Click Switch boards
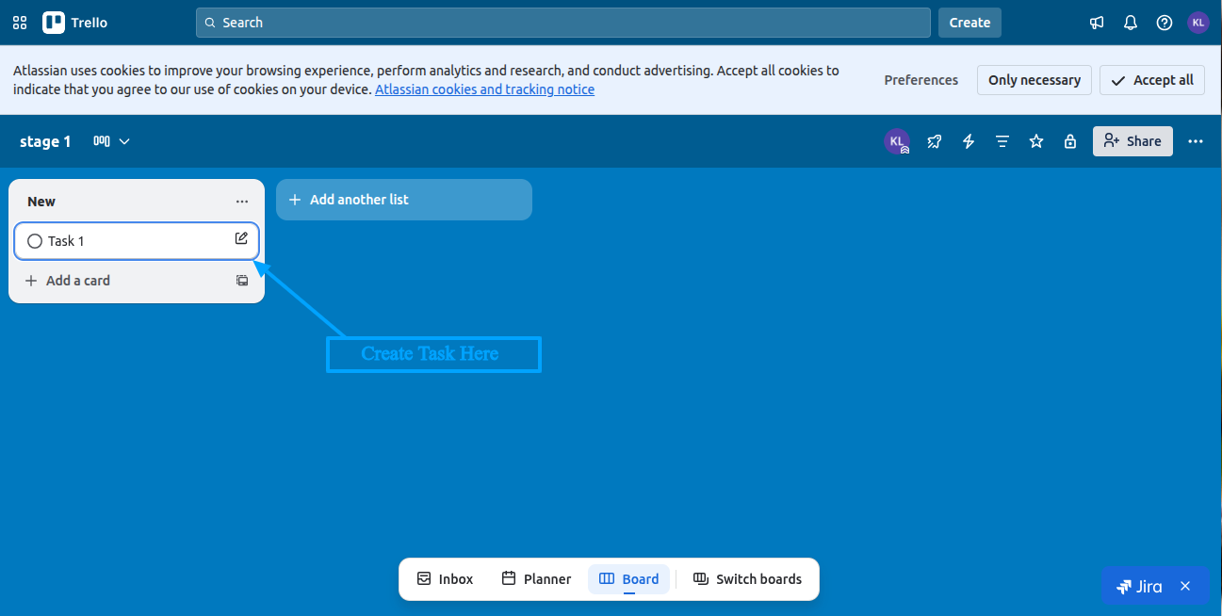 pyautogui.click(x=747, y=579)
